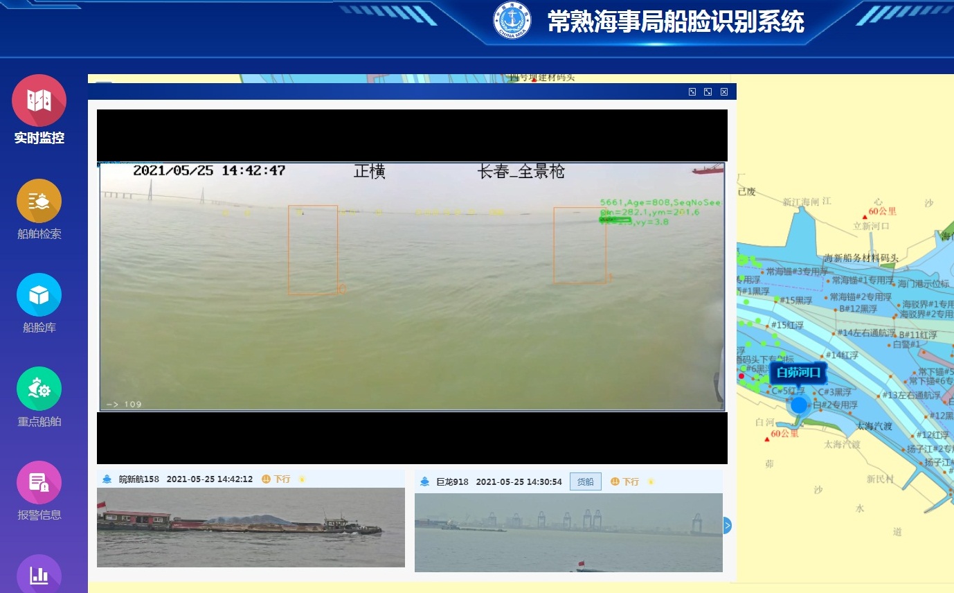
Task: Select the 船脸库 ship face library icon
Action: (x=39, y=296)
